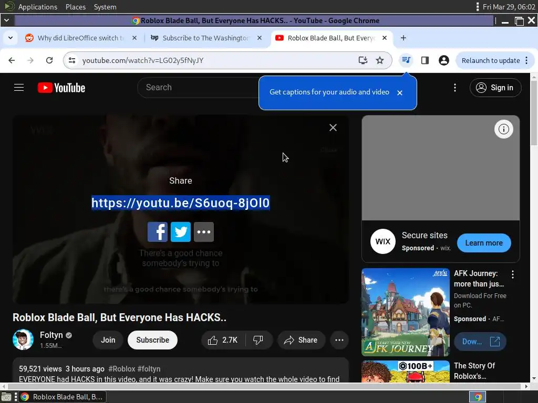Bookmark this page with star icon
The height and width of the screenshot is (403, 538).
(x=380, y=60)
